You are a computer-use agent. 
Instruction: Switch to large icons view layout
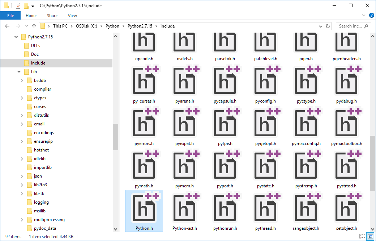pyautogui.click(x=371, y=236)
